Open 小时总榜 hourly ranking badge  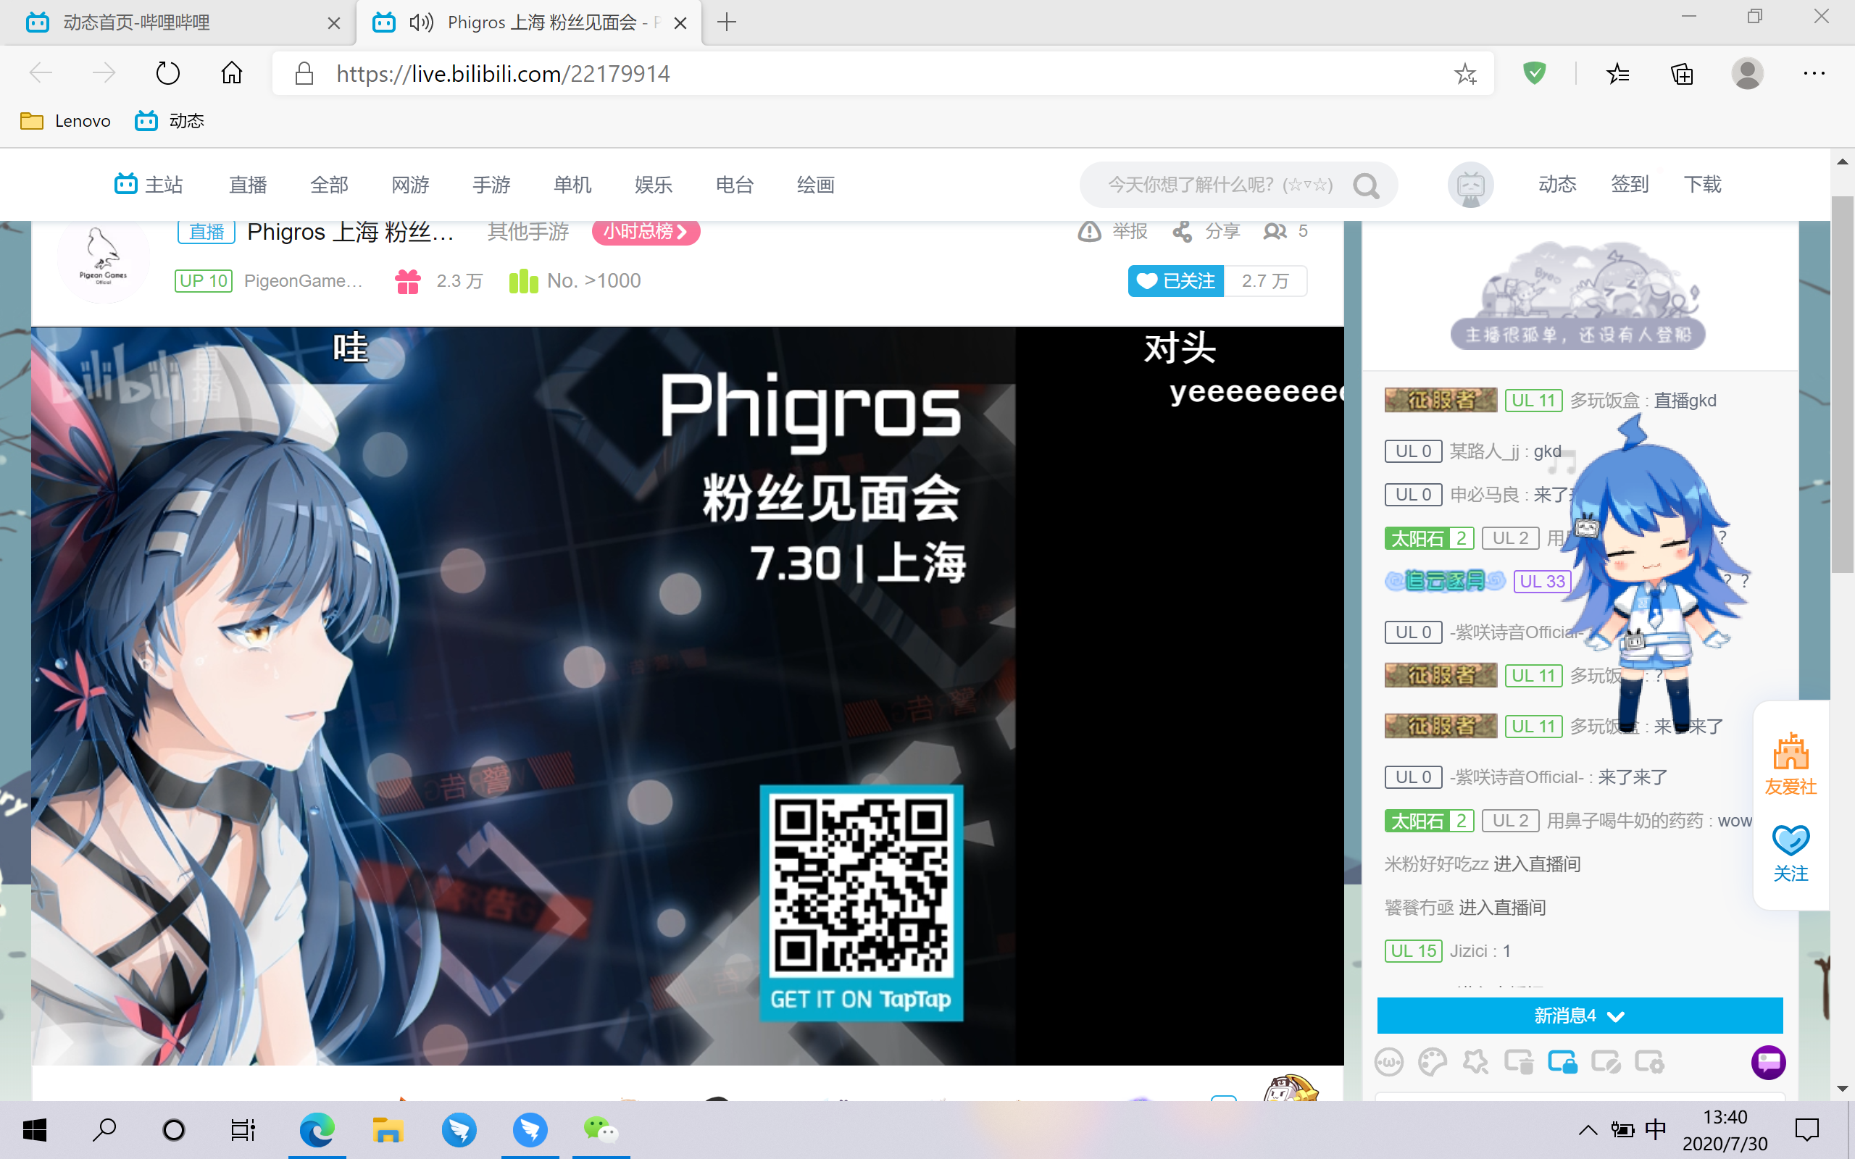coord(646,232)
